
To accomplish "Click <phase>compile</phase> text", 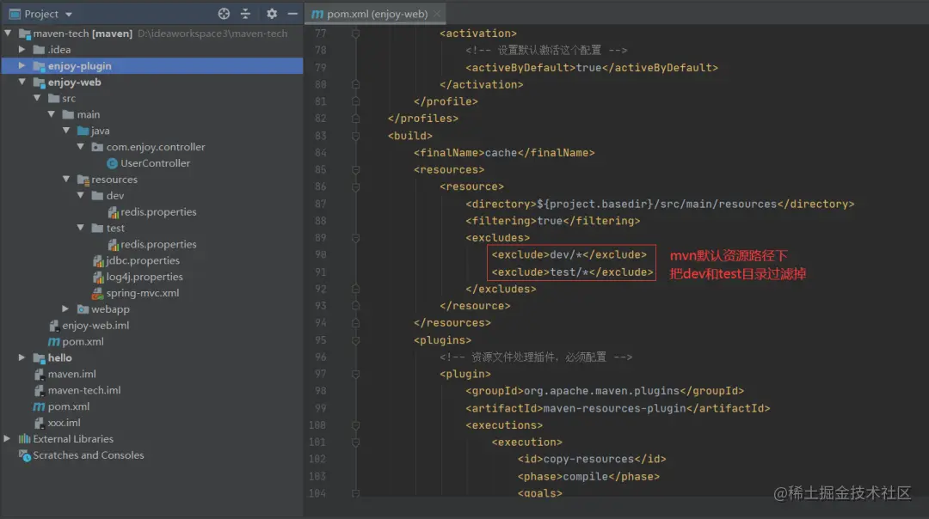I will pyautogui.click(x=588, y=476).
